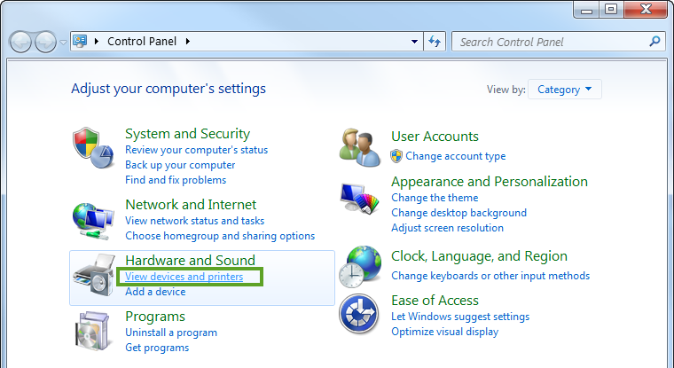Open recent pages dropdown next to Forward
The image size is (674, 368).
pyautogui.click(x=63, y=43)
